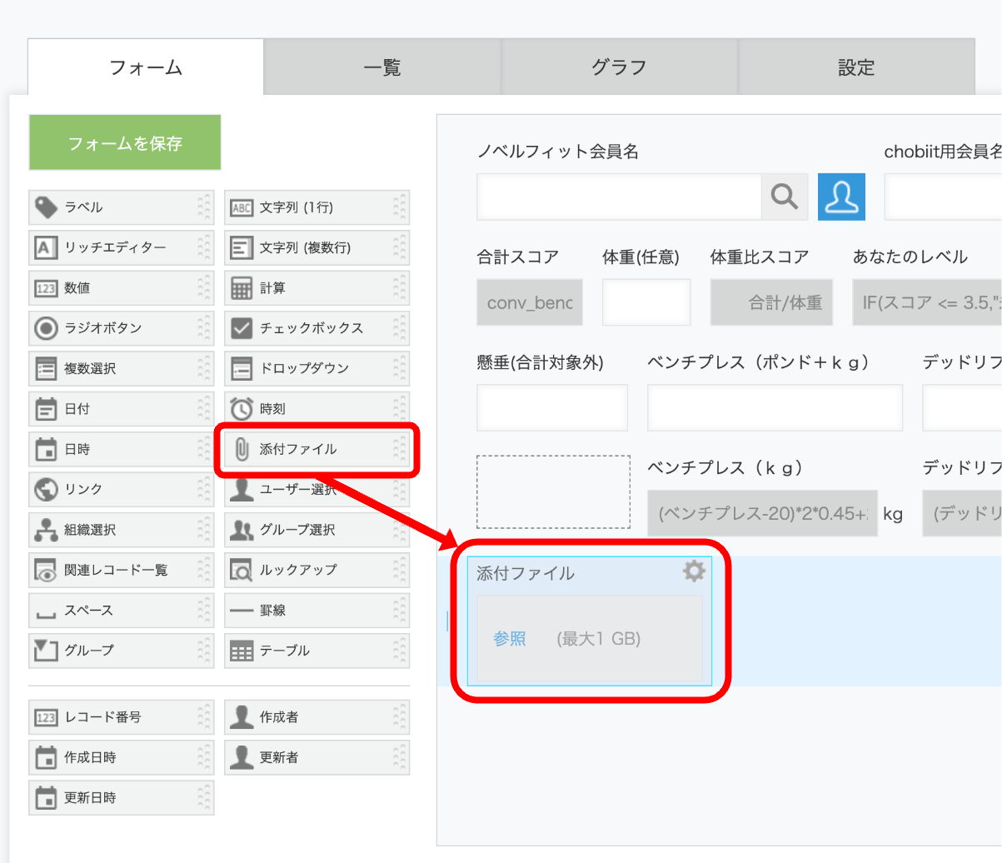This screenshot has width=1002, height=863.
Task: Select the ユーザー選択 person icon
Action: click(x=242, y=489)
